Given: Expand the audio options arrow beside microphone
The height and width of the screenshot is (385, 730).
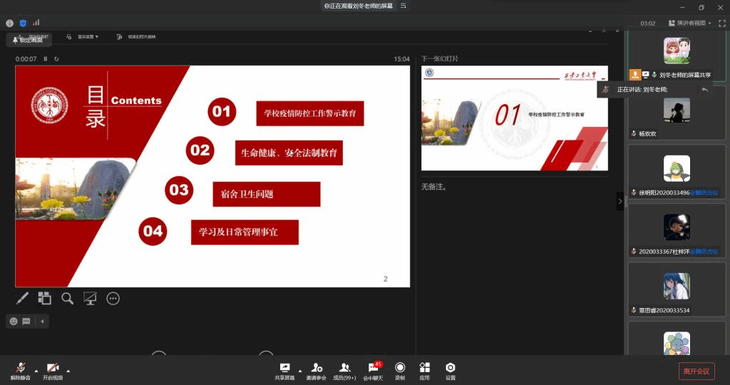Looking at the screenshot, I should click(36, 371).
